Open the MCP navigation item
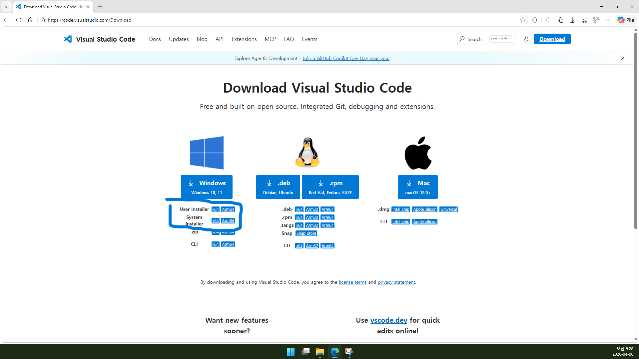The height and width of the screenshot is (359, 639). pos(271,39)
